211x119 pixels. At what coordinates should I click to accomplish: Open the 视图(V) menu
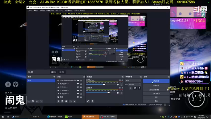pos(42,10)
